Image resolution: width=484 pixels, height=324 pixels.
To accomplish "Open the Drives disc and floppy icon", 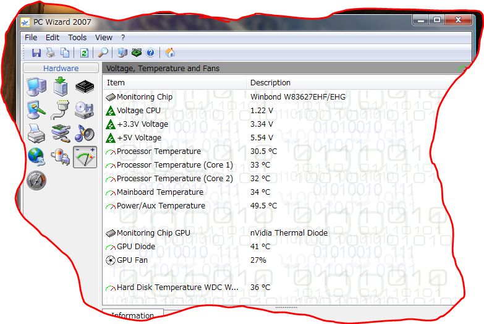I will point(85,110).
